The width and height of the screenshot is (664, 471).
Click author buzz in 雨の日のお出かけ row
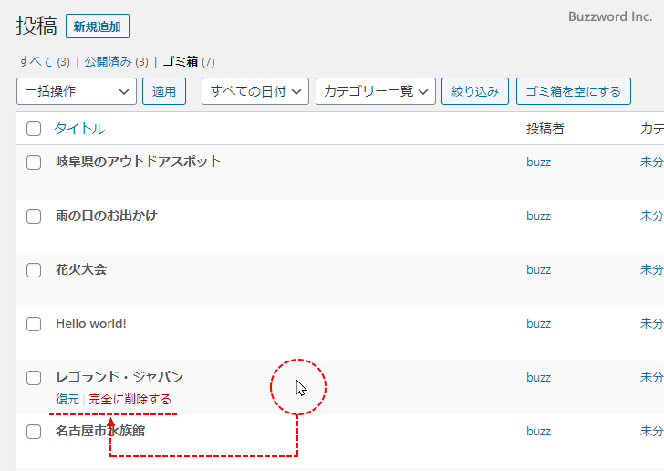point(538,216)
